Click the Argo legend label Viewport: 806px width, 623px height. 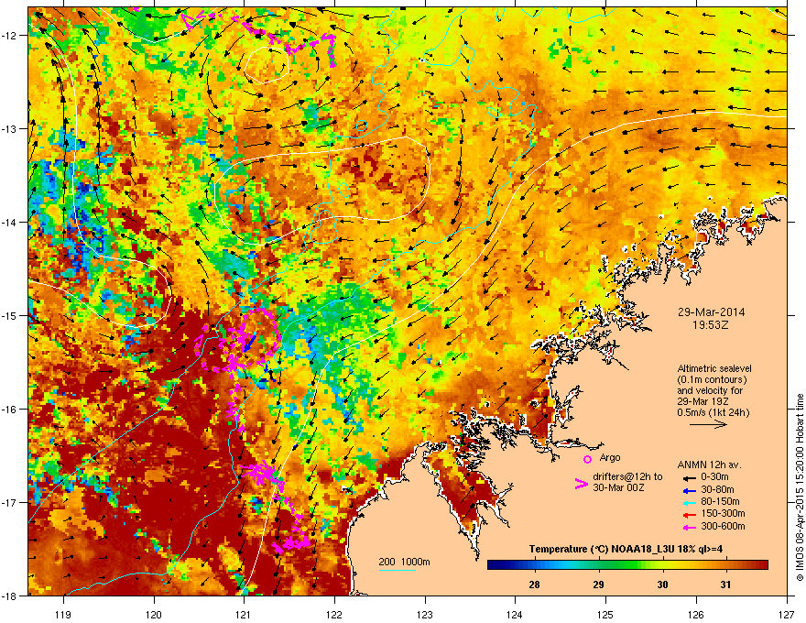(x=610, y=457)
